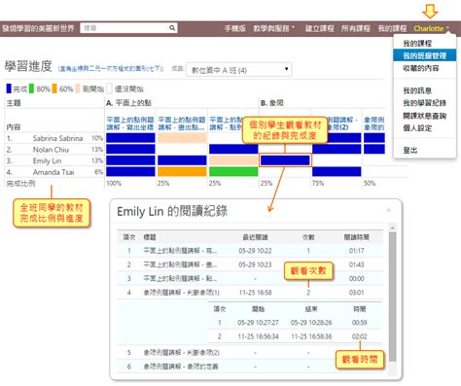Image resolution: width=461 pixels, height=386 pixels.
Task: Select record row 象限例題講解 - 判斷象限(2)
Action: [x=250, y=352]
